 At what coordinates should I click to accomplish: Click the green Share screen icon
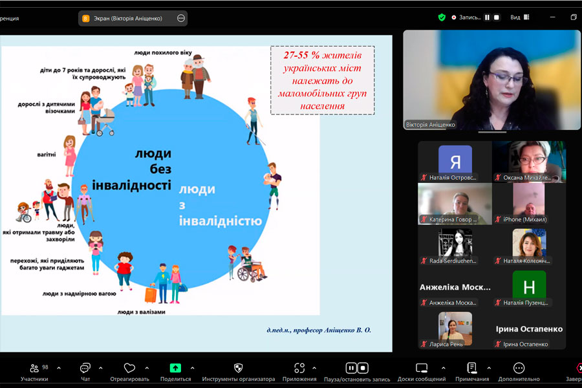point(175,368)
